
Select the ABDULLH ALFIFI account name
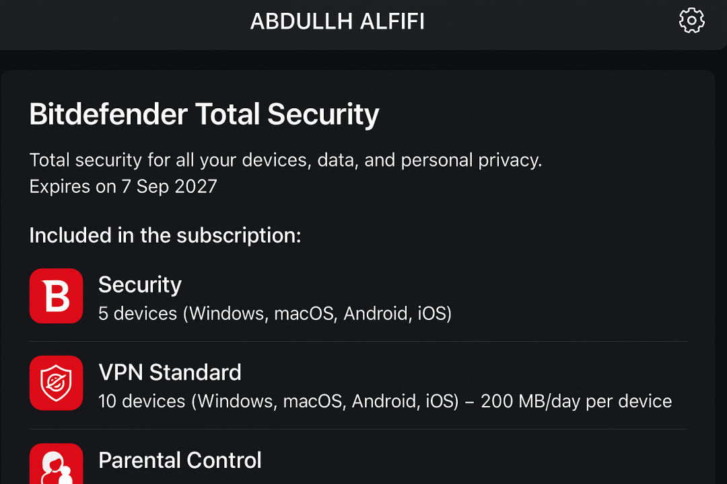[x=337, y=22]
